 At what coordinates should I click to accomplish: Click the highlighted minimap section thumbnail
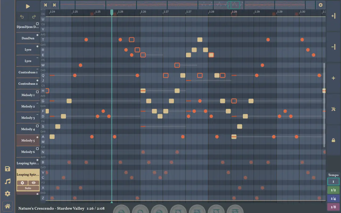tap(234, 5)
